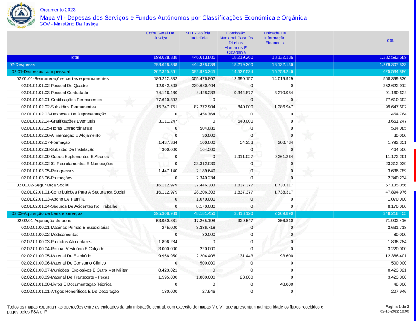Select Unidade De Informação Financeira column header
The image size is (416, 321).
pyautogui.click(x=275, y=37)
